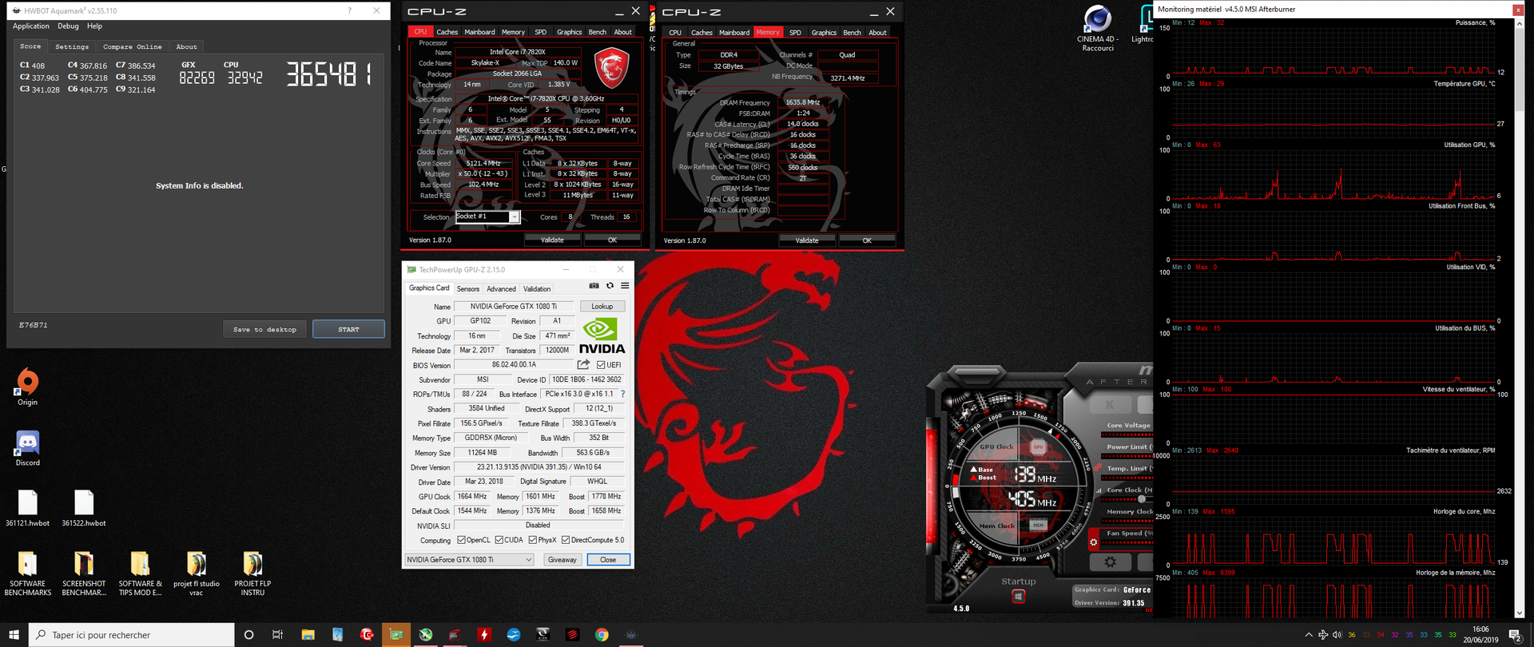Screen dimensions: 1534x647
Task: Click the BIOS export share icon in GPU-Z
Action: point(584,364)
